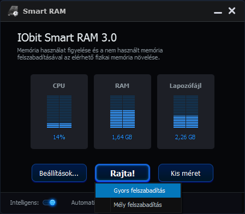The image size is (245, 214).
Task: Switch to Kis méret compact view
Action: point(186,173)
